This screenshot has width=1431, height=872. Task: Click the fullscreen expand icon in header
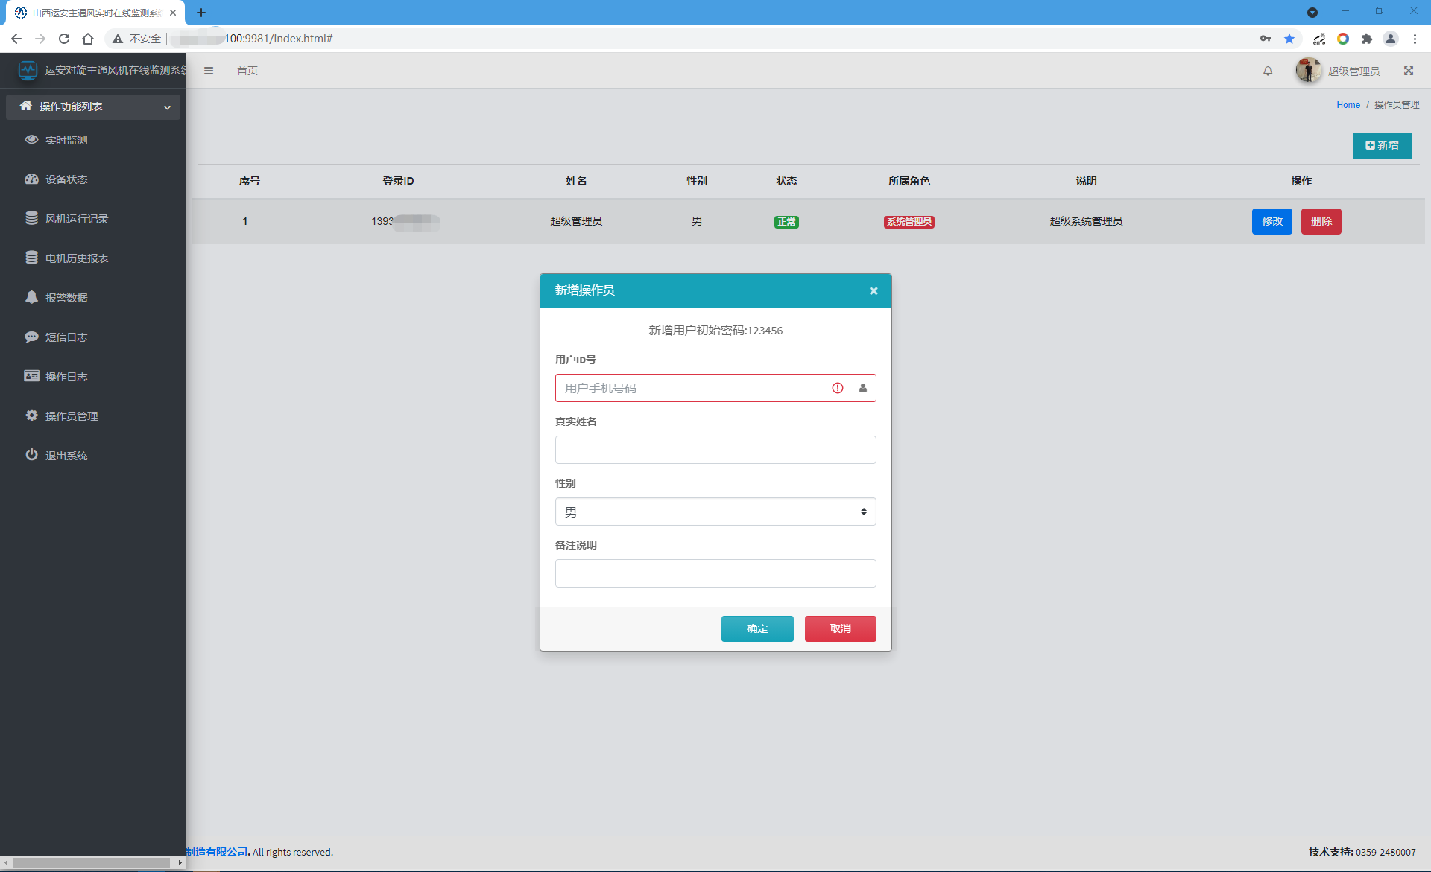1409,71
